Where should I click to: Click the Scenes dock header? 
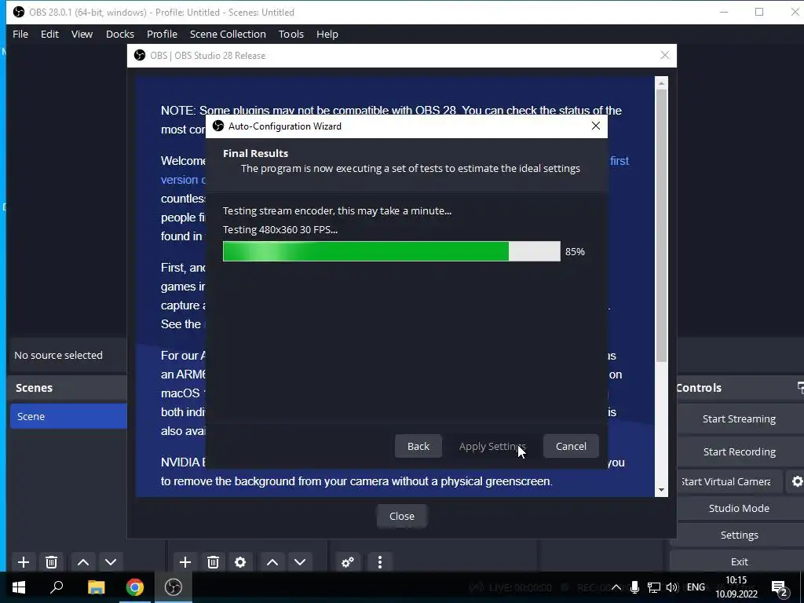[x=68, y=388]
